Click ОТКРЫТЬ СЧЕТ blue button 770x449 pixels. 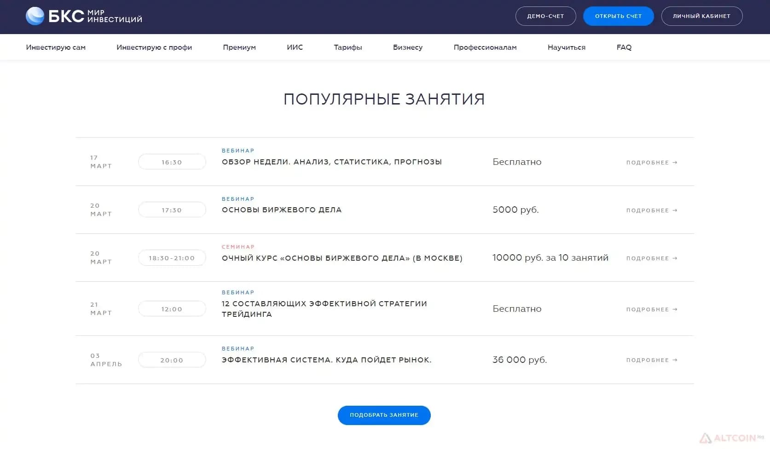coord(618,16)
